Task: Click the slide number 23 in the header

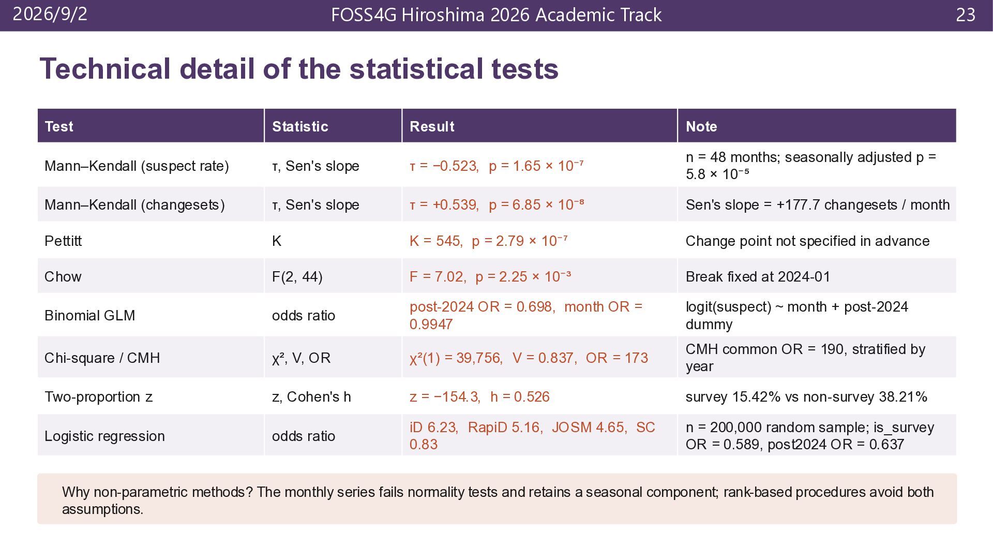Action: click(x=966, y=15)
